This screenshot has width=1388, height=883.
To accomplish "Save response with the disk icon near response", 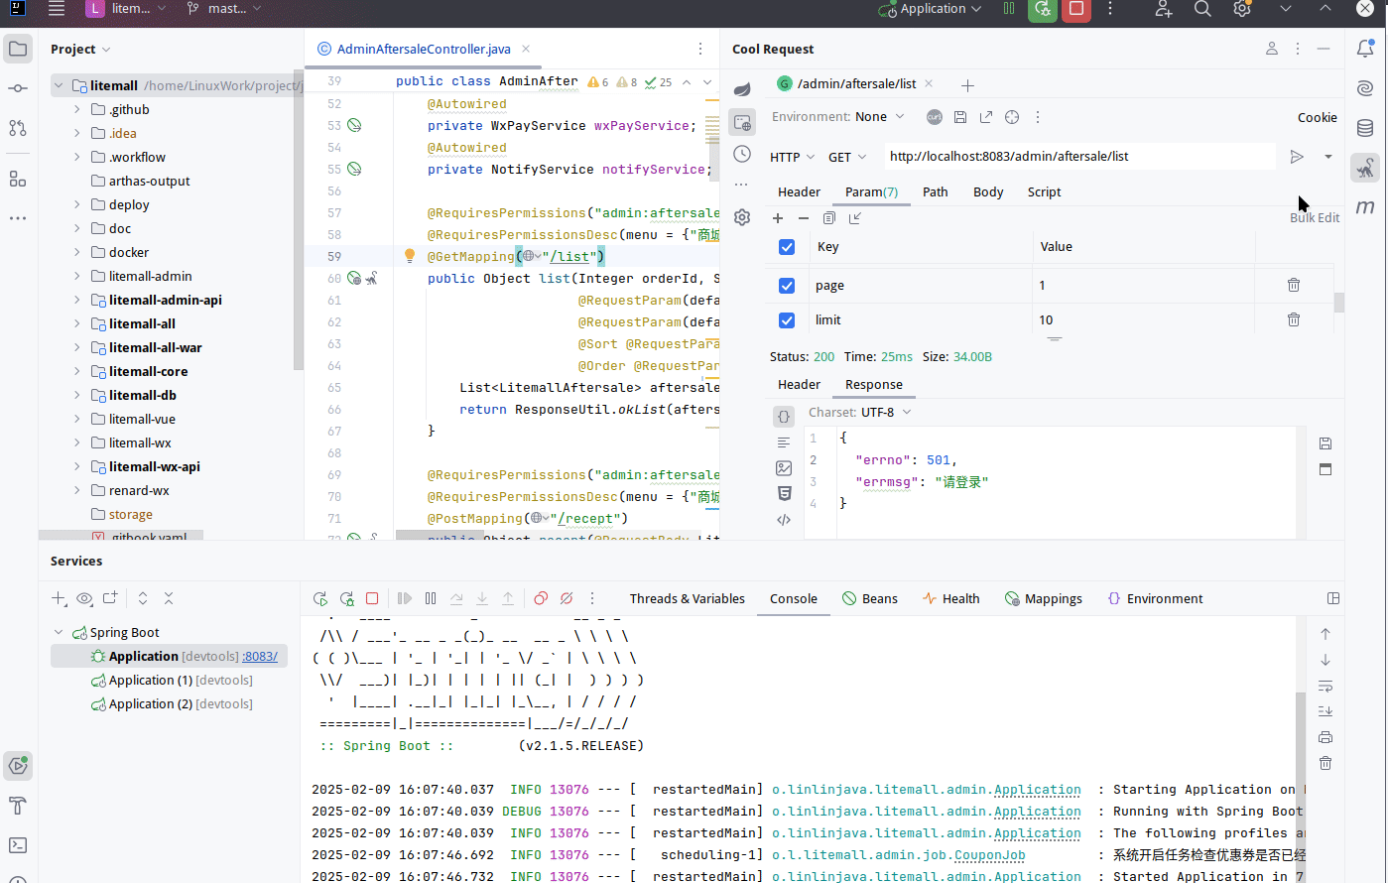I will coord(1325,443).
